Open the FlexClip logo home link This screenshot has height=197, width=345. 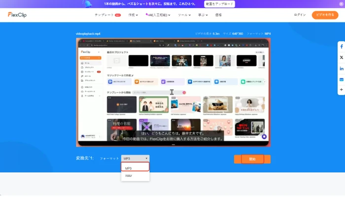pos(17,15)
